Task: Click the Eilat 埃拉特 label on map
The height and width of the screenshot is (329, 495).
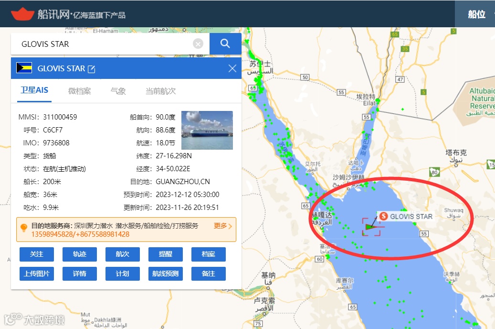Action: click(x=366, y=99)
